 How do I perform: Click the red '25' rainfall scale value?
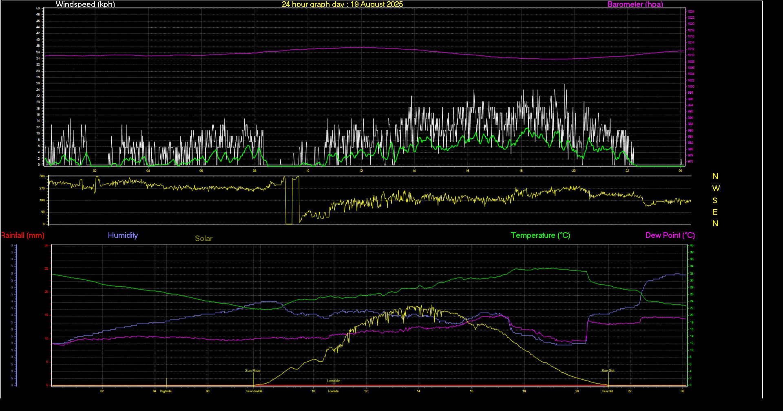46,268
